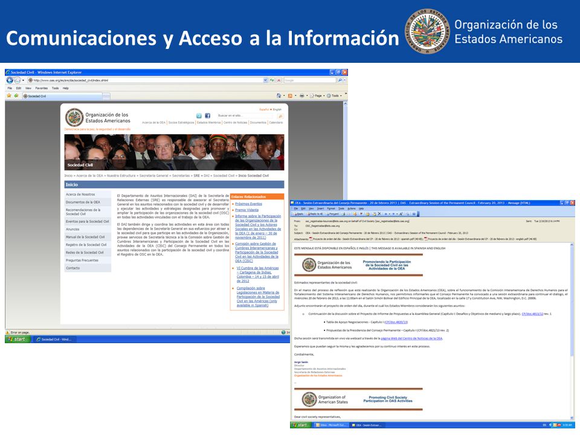Select the Inbox Microsoft Outlook taskbar button

[330, 425]
